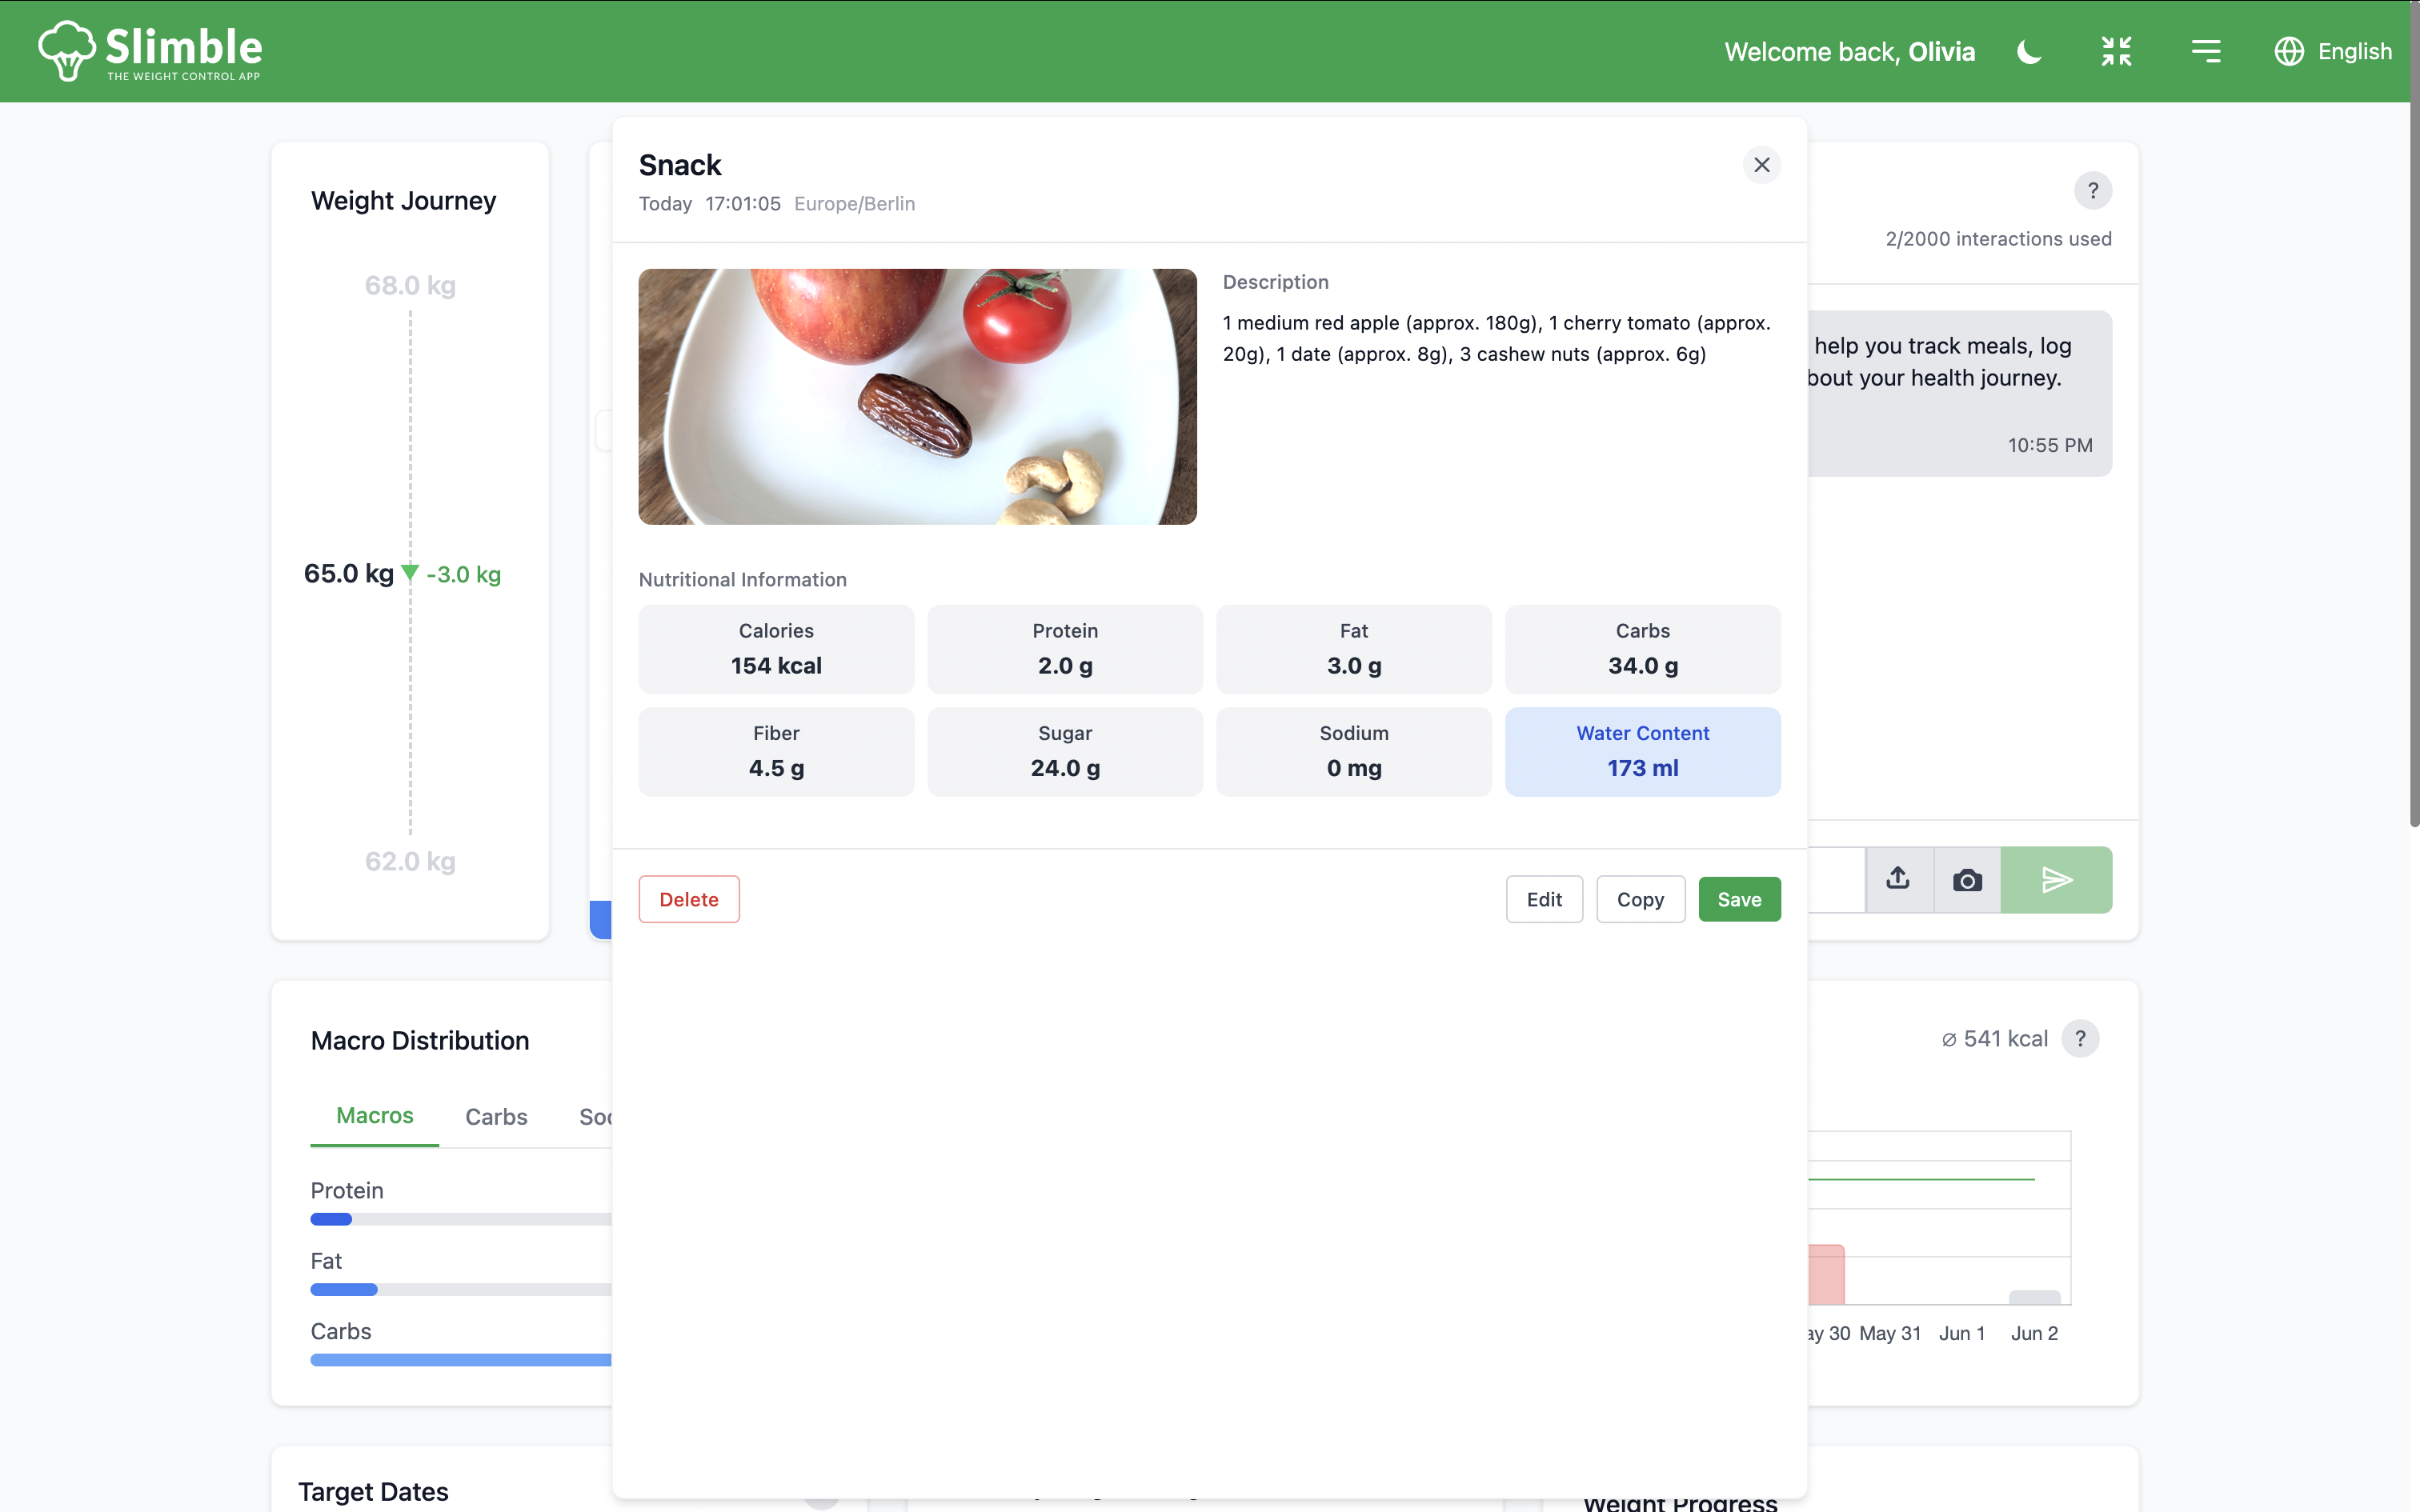Close the Snack dialog
2420x1512 pixels.
pyautogui.click(x=1761, y=165)
